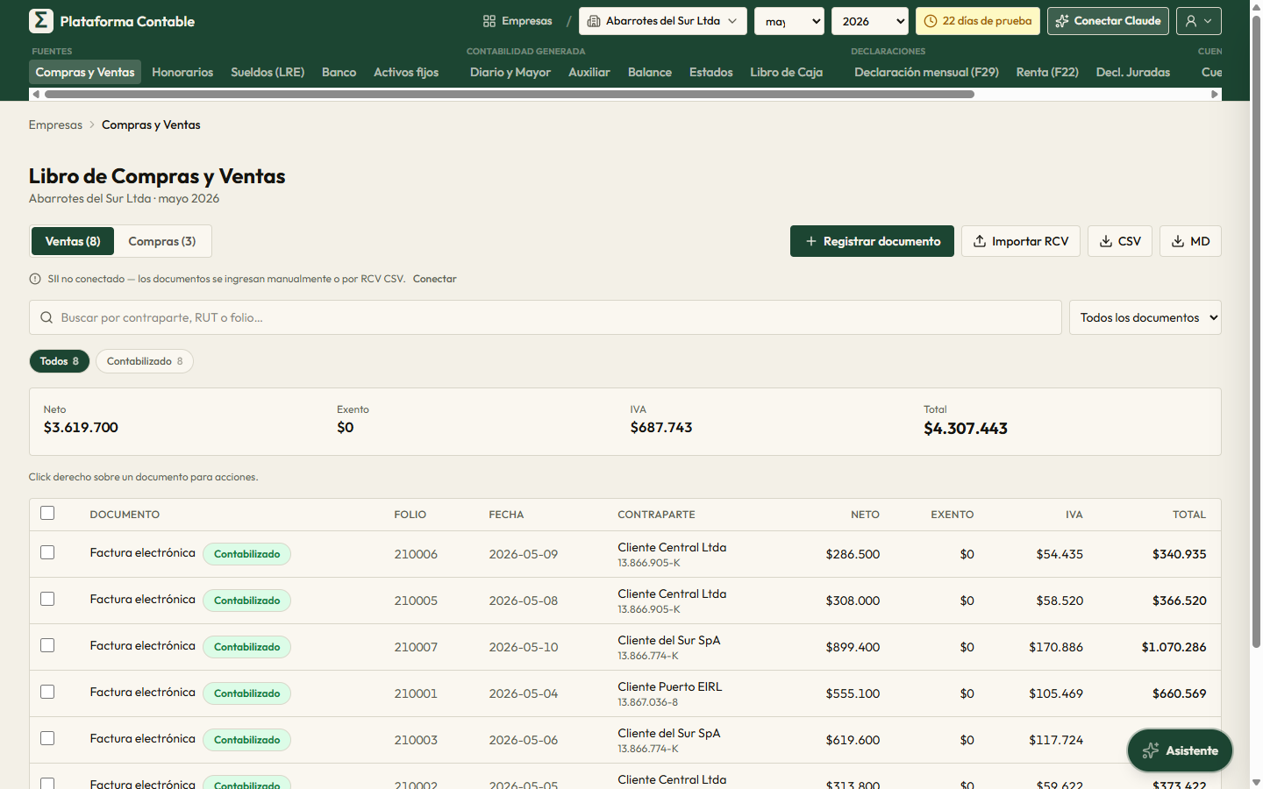Click the magnifier icon in search box

point(46,317)
